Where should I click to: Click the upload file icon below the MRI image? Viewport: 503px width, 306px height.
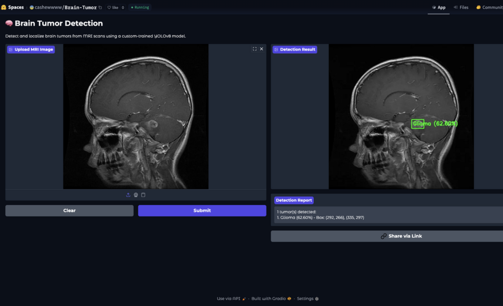(x=128, y=195)
